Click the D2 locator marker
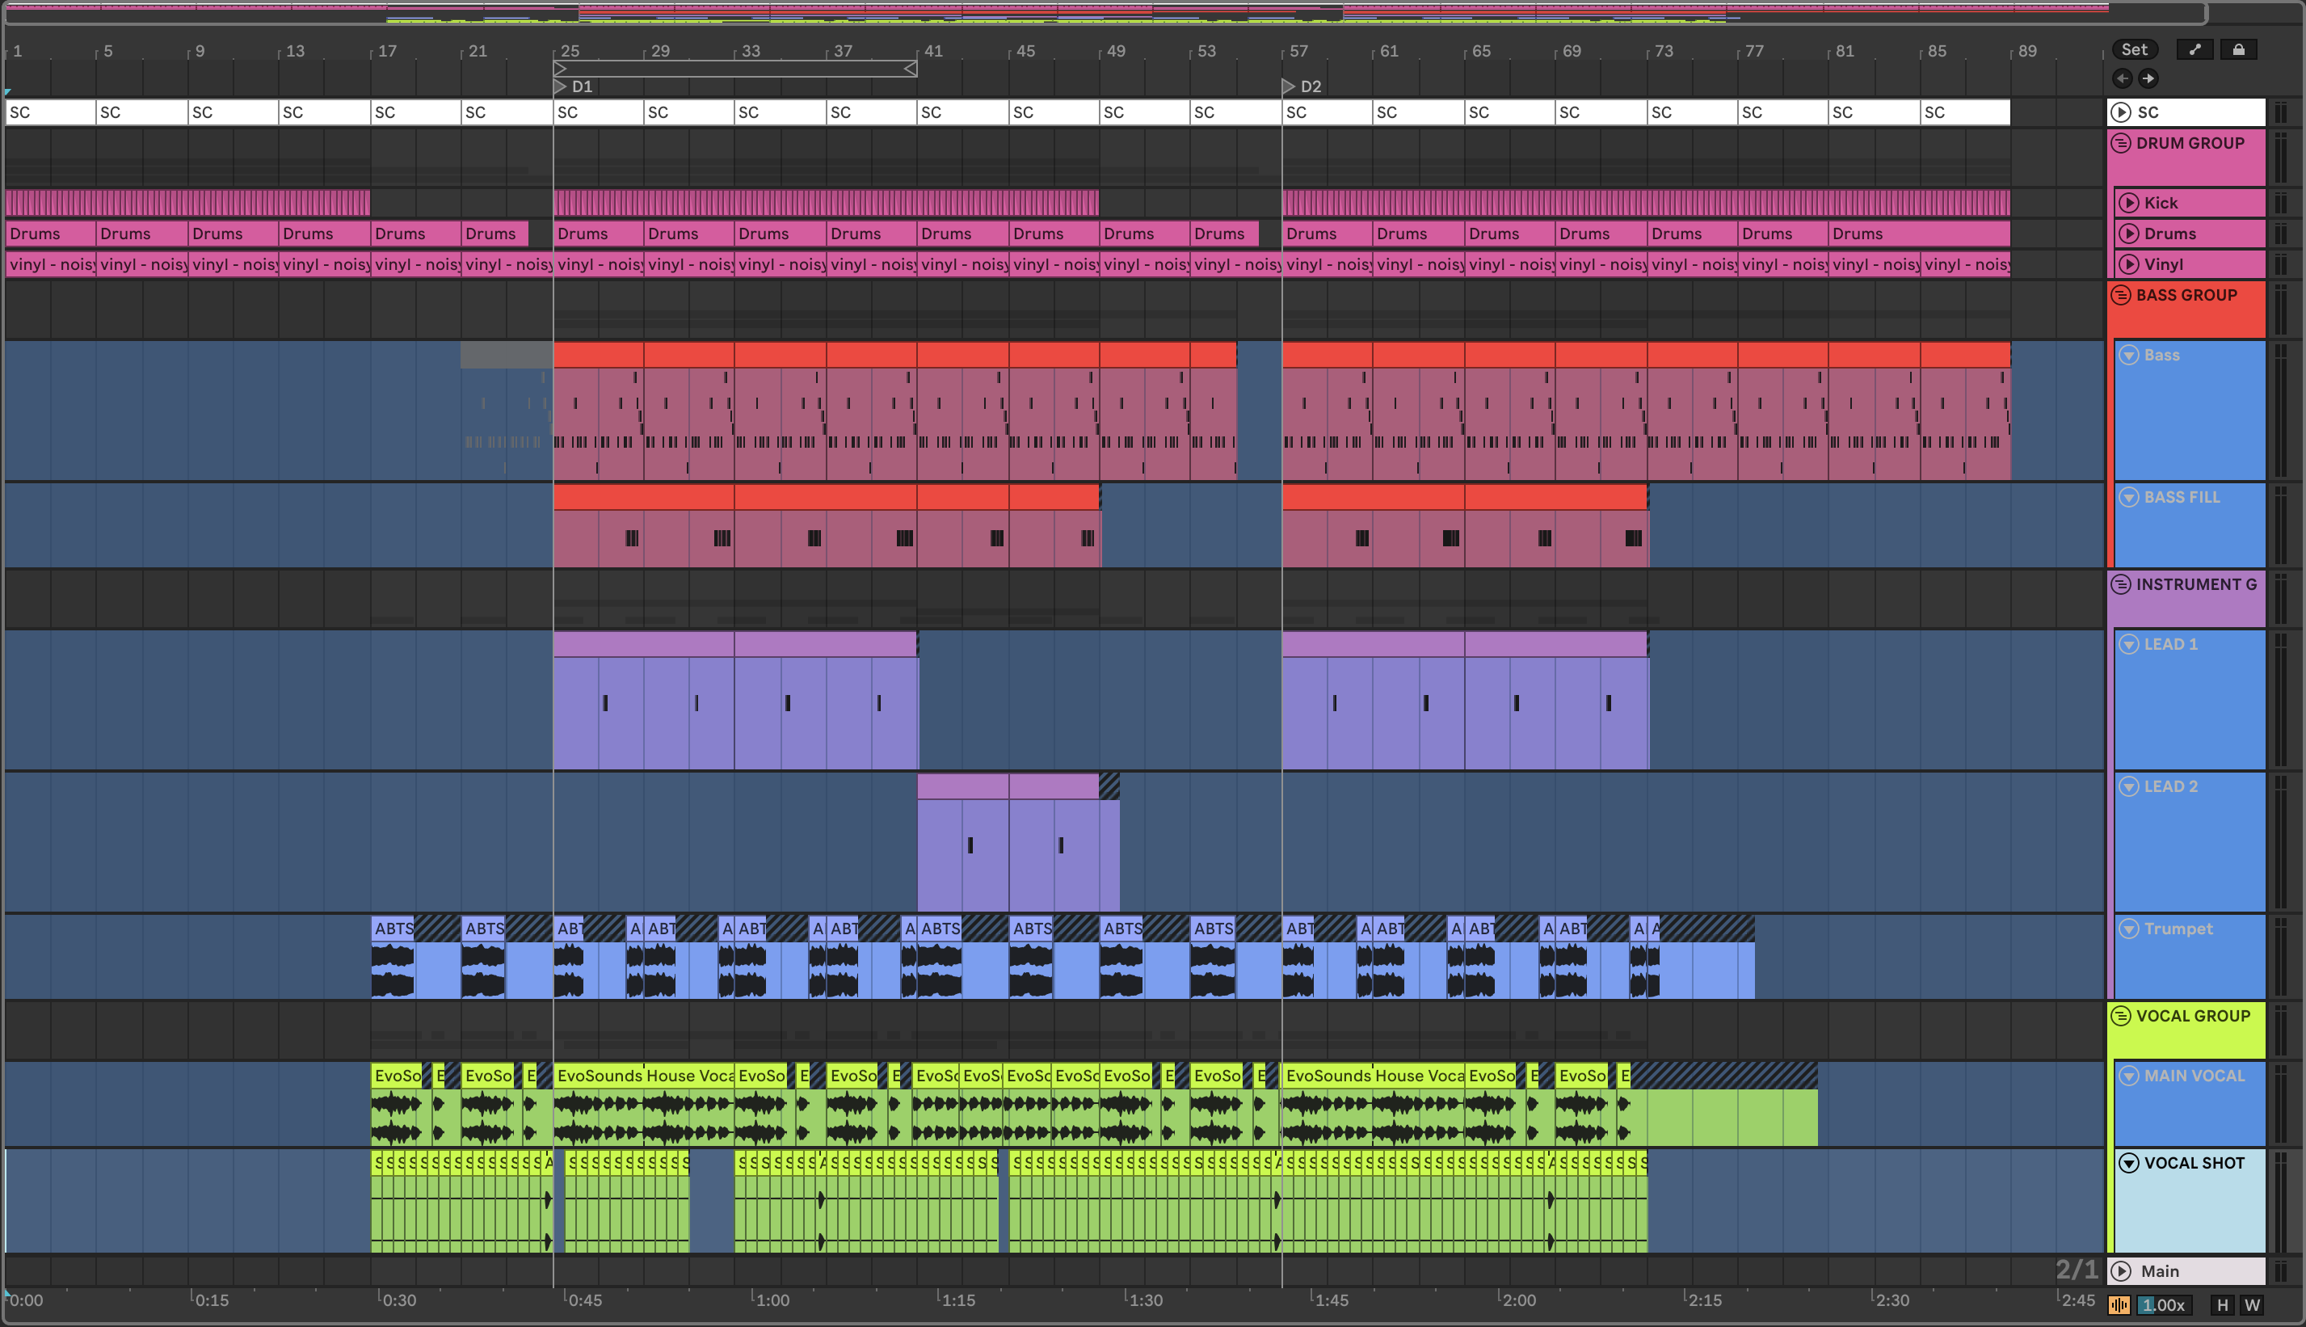2306x1327 pixels. [x=1288, y=86]
